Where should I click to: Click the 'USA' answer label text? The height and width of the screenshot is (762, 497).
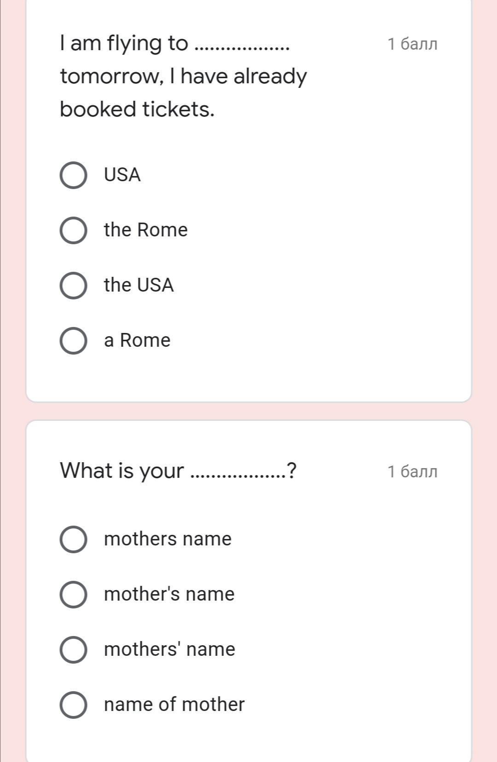click(x=122, y=175)
